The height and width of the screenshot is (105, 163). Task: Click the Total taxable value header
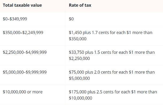tap(22, 5)
